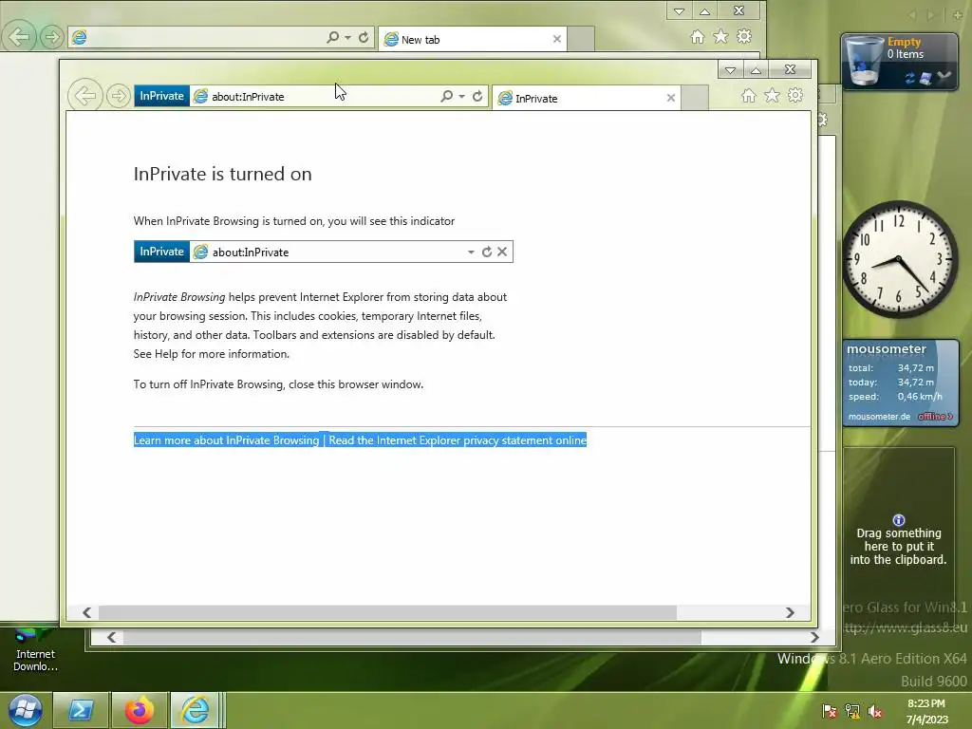The image size is (972, 729).
Task: Click the about:InPrivate address field
Action: pos(313,97)
